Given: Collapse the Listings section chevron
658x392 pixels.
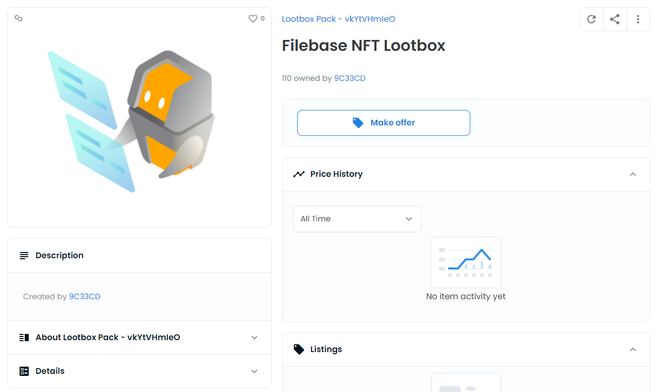Looking at the screenshot, I should (x=633, y=349).
